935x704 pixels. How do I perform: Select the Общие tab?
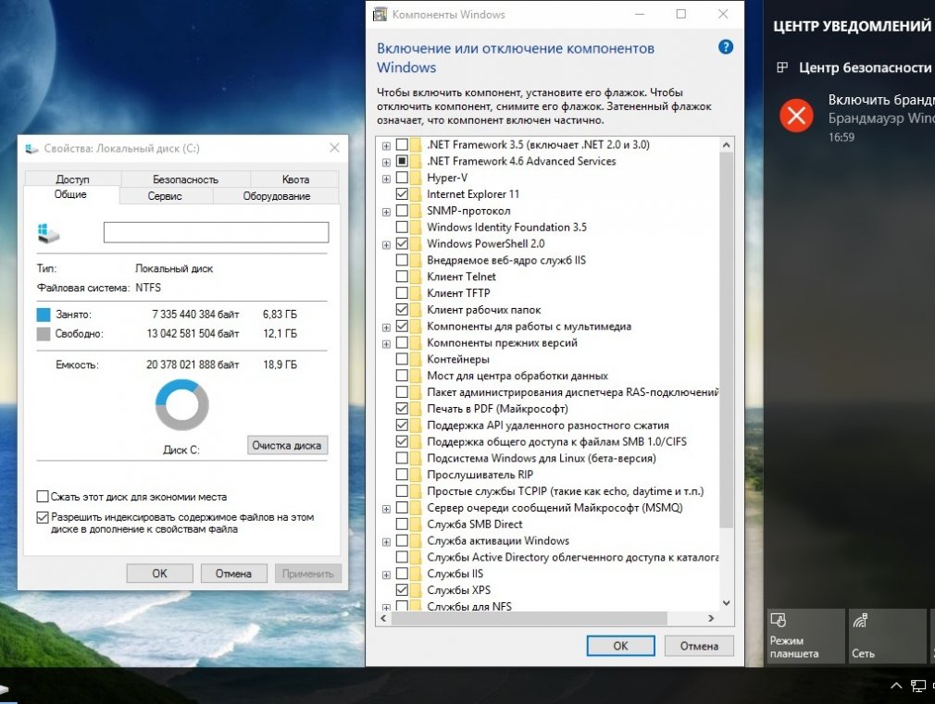tap(70, 194)
